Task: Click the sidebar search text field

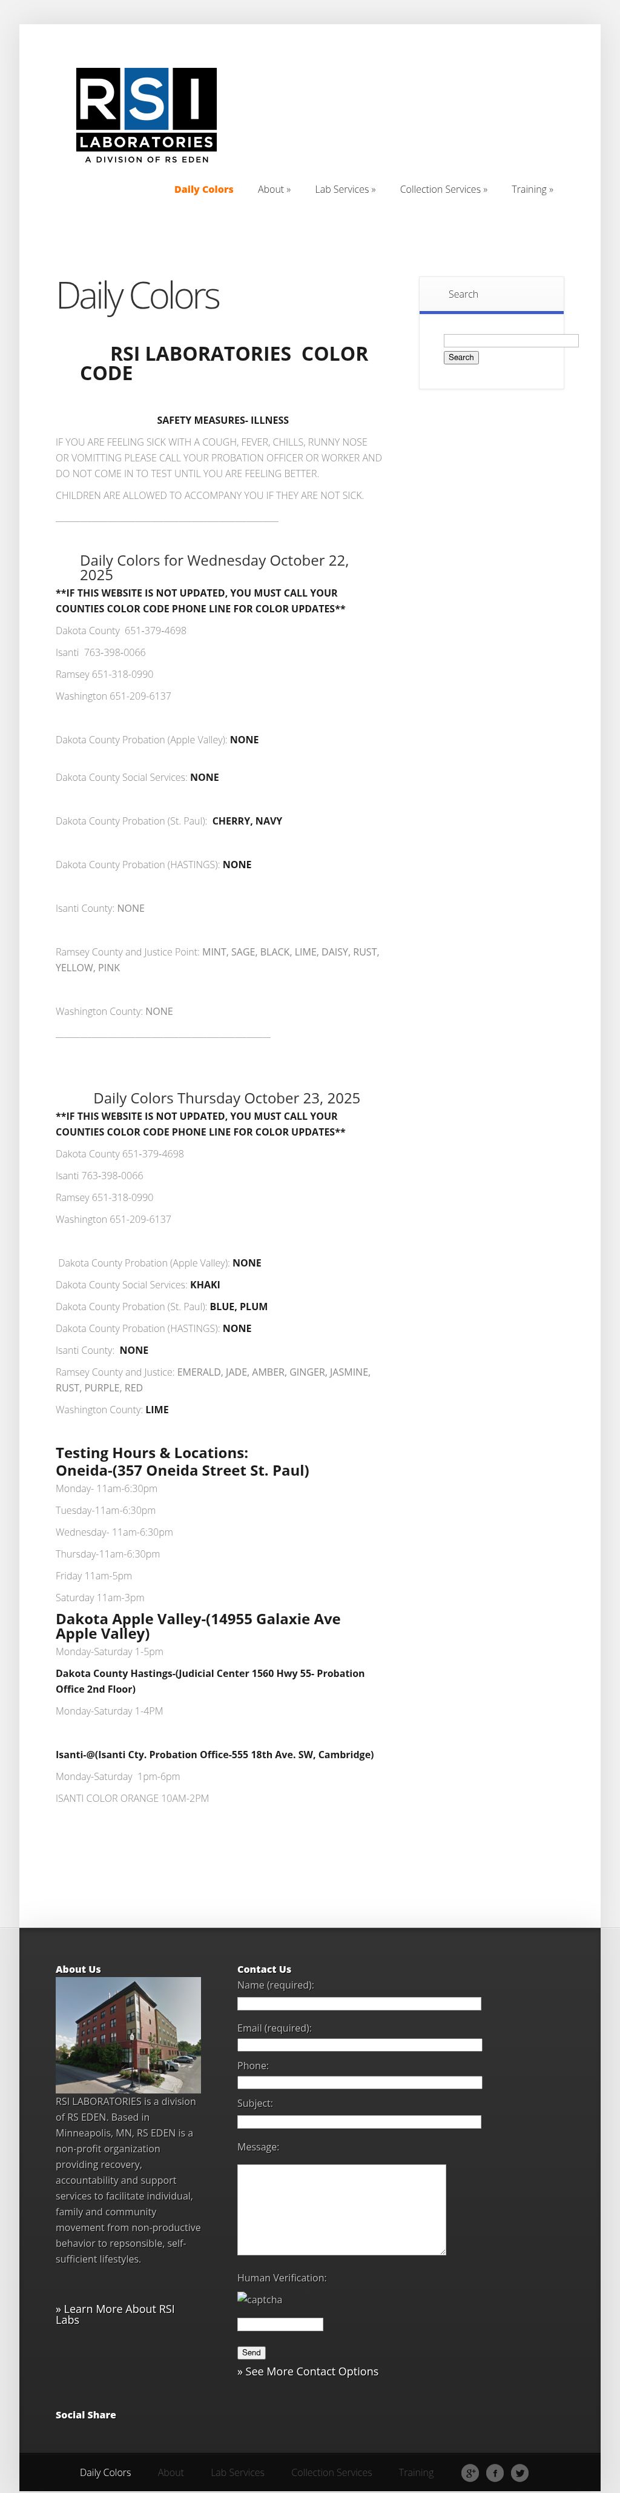Action: pyautogui.click(x=510, y=341)
